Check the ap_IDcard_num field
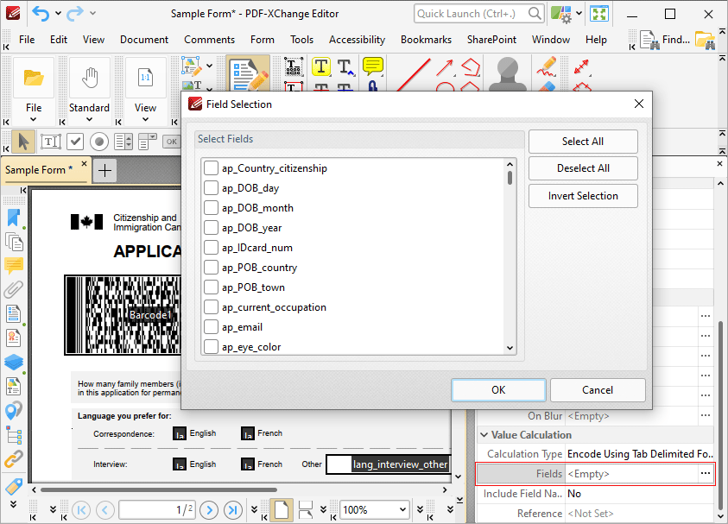This screenshot has width=728, height=524. [212, 248]
